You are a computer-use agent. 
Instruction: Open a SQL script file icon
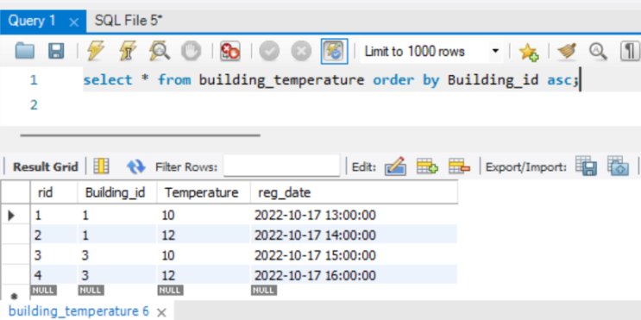[25, 52]
